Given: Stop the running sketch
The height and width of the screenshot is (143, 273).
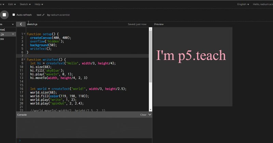Looking at the screenshot, I should tap(4, 15).
